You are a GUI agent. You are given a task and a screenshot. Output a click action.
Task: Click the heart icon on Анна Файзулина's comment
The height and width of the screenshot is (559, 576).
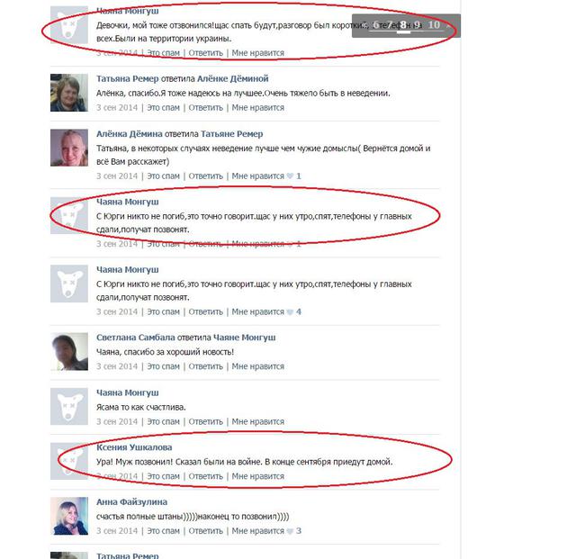tap(290, 531)
